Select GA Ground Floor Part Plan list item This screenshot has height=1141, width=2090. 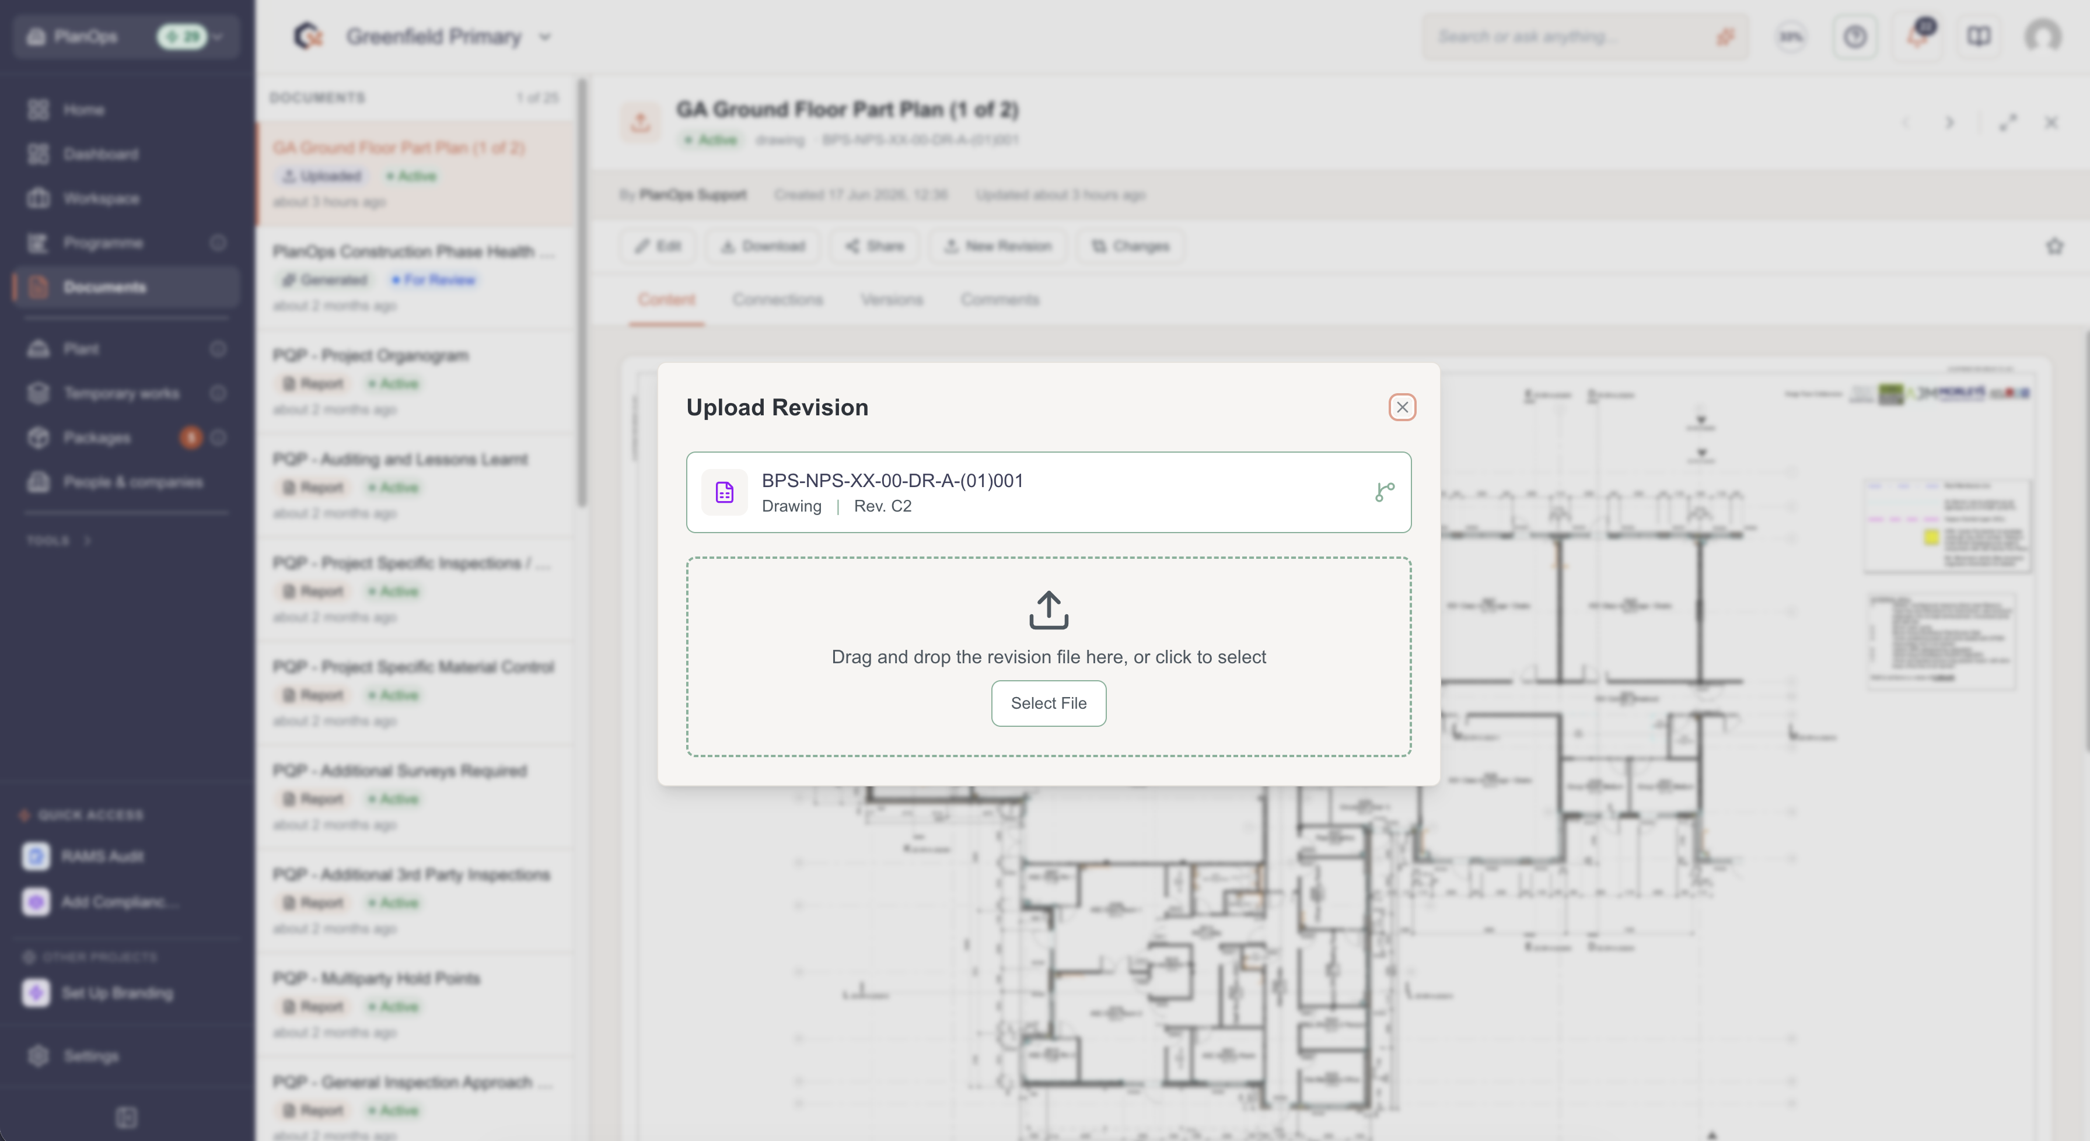pos(415,174)
